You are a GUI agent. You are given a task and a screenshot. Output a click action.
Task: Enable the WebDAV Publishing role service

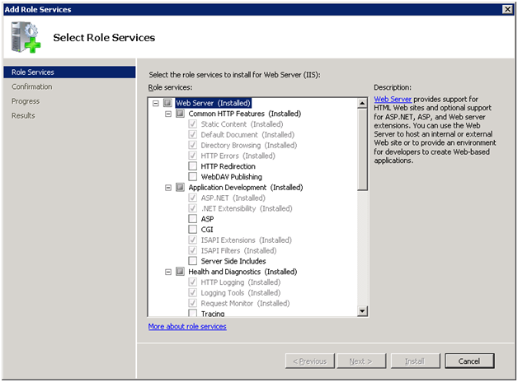pos(193,177)
